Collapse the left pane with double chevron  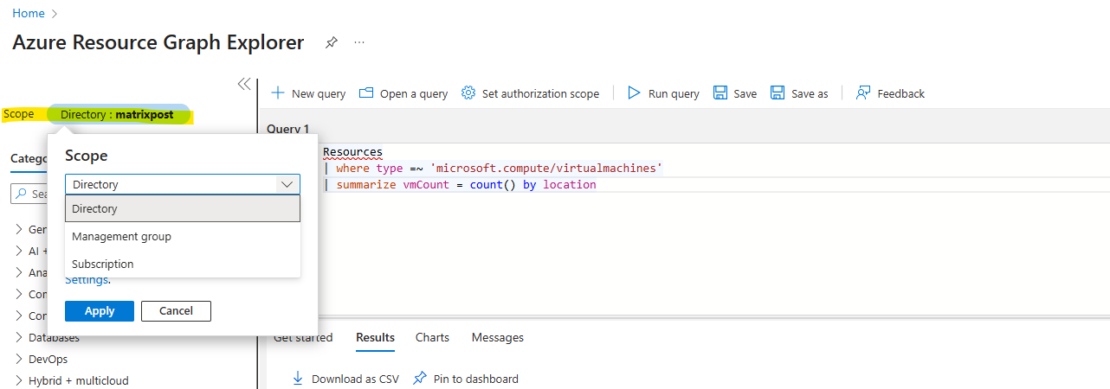click(x=244, y=84)
